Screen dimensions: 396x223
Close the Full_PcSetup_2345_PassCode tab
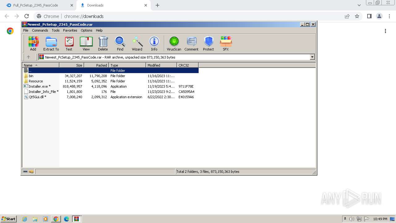(x=72, y=5)
